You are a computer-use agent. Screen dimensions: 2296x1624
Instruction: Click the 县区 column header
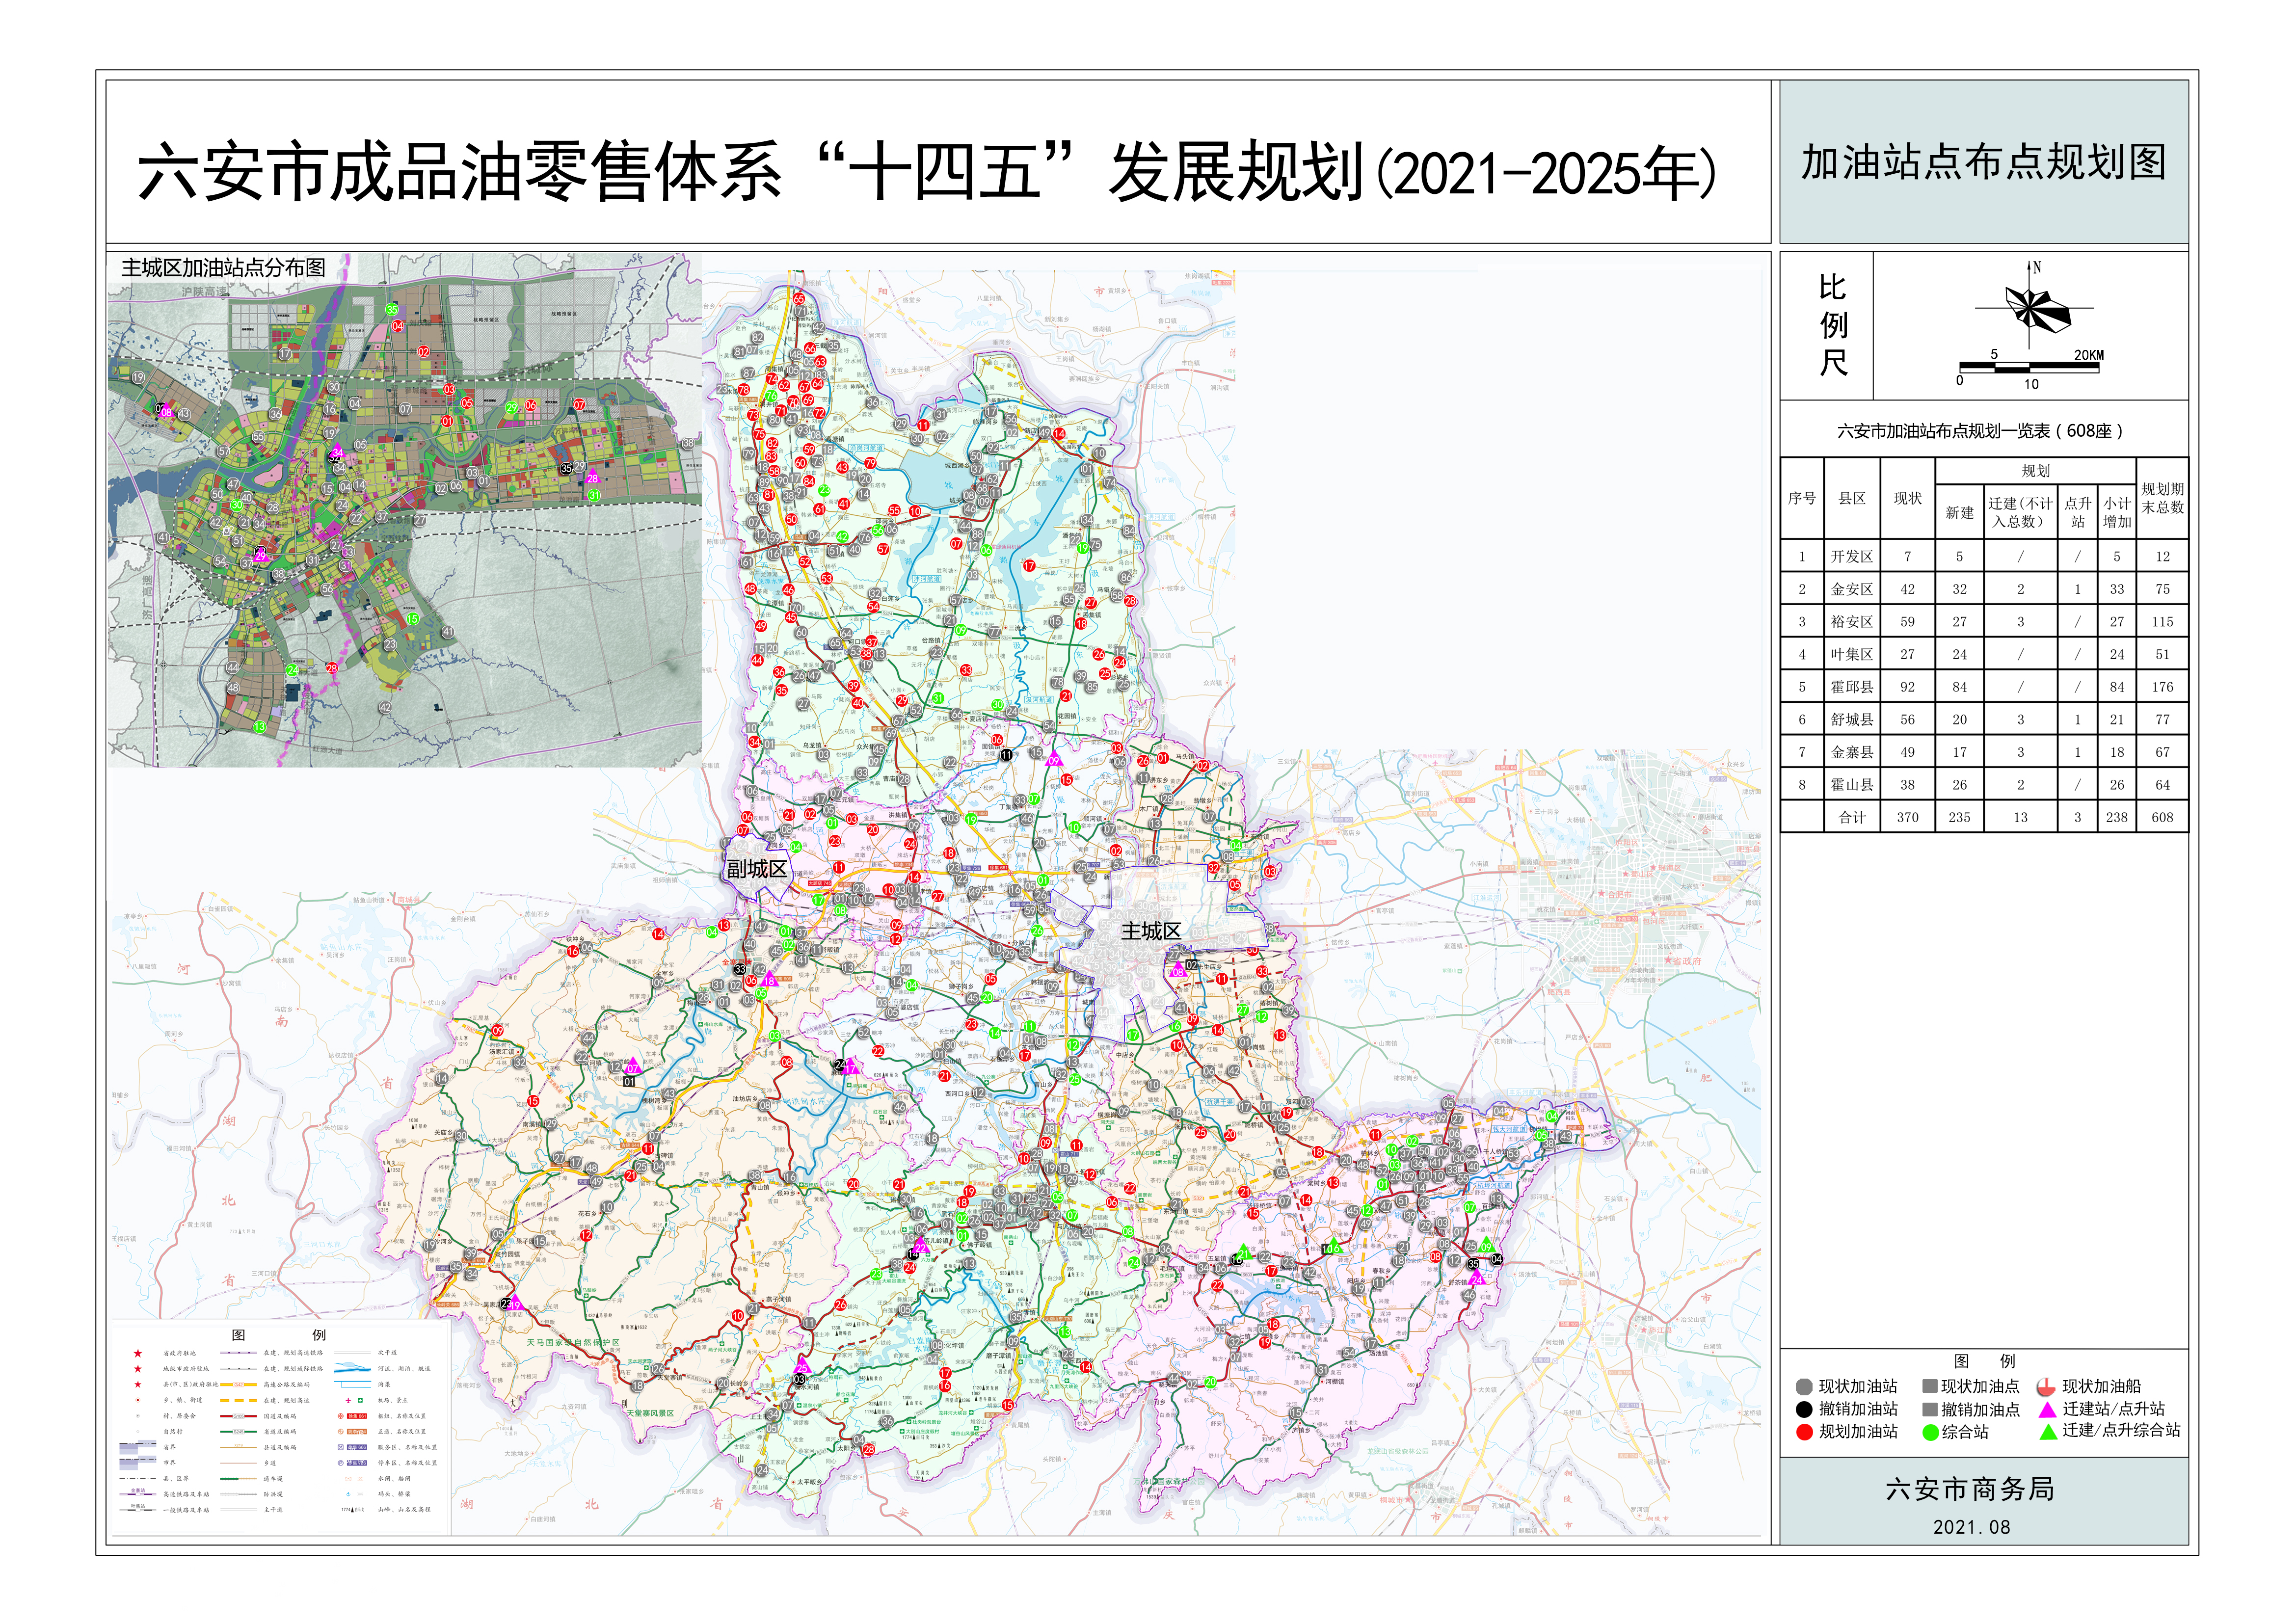point(1852,498)
